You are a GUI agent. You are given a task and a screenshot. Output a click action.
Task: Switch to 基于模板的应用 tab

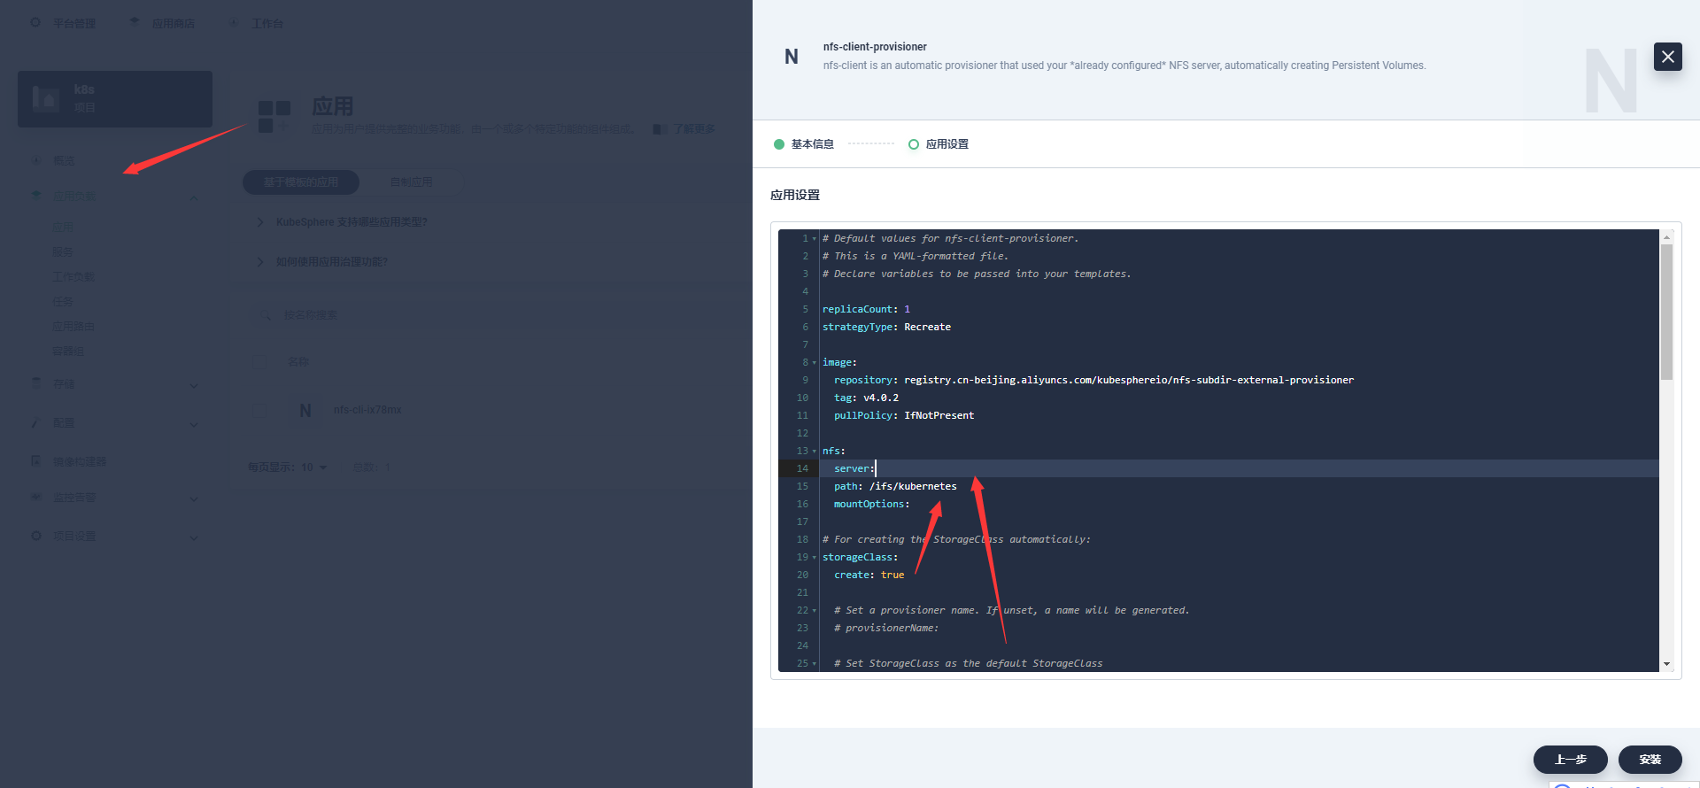click(x=301, y=182)
